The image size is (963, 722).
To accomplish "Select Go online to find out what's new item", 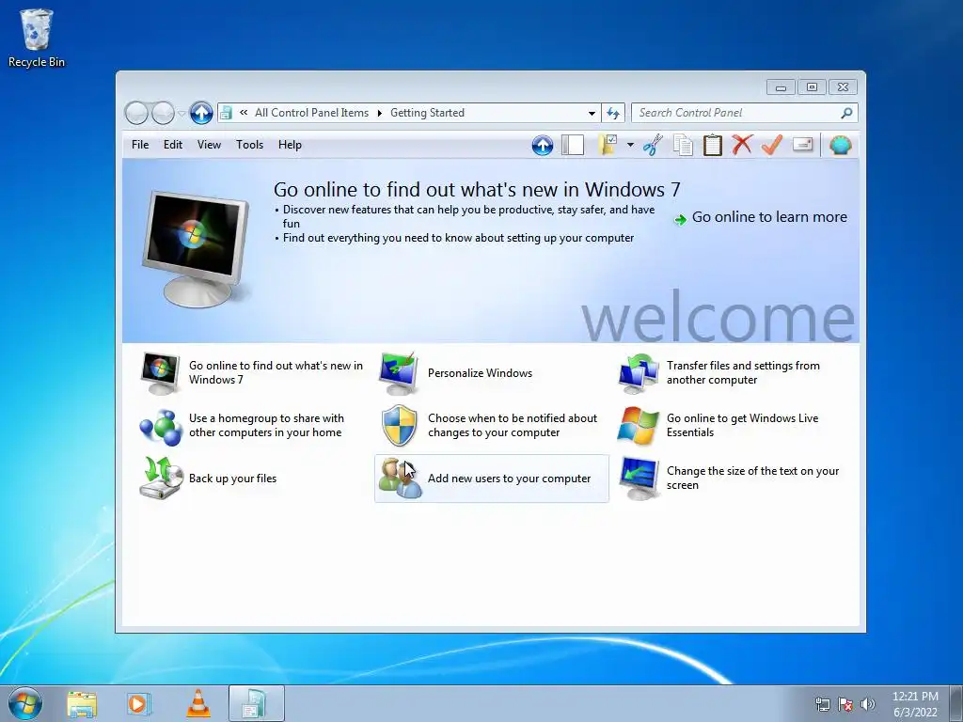I will pyautogui.click(x=252, y=372).
